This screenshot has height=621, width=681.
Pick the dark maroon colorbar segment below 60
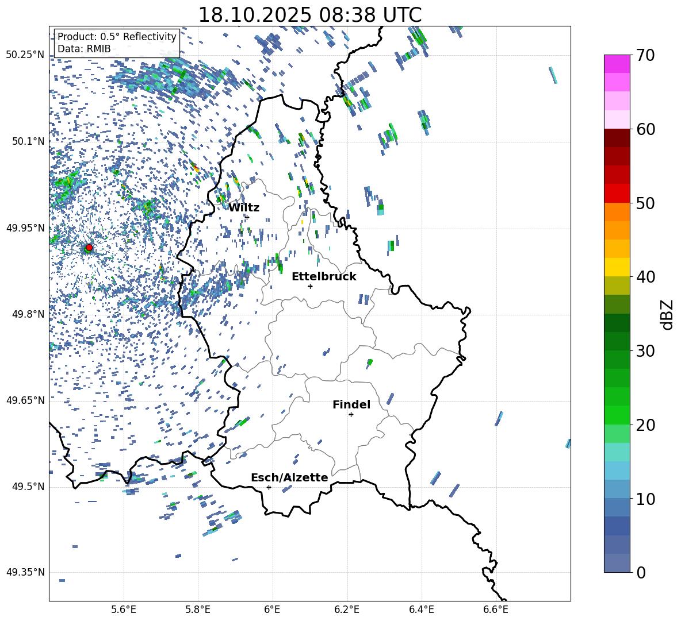click(617, 138)
